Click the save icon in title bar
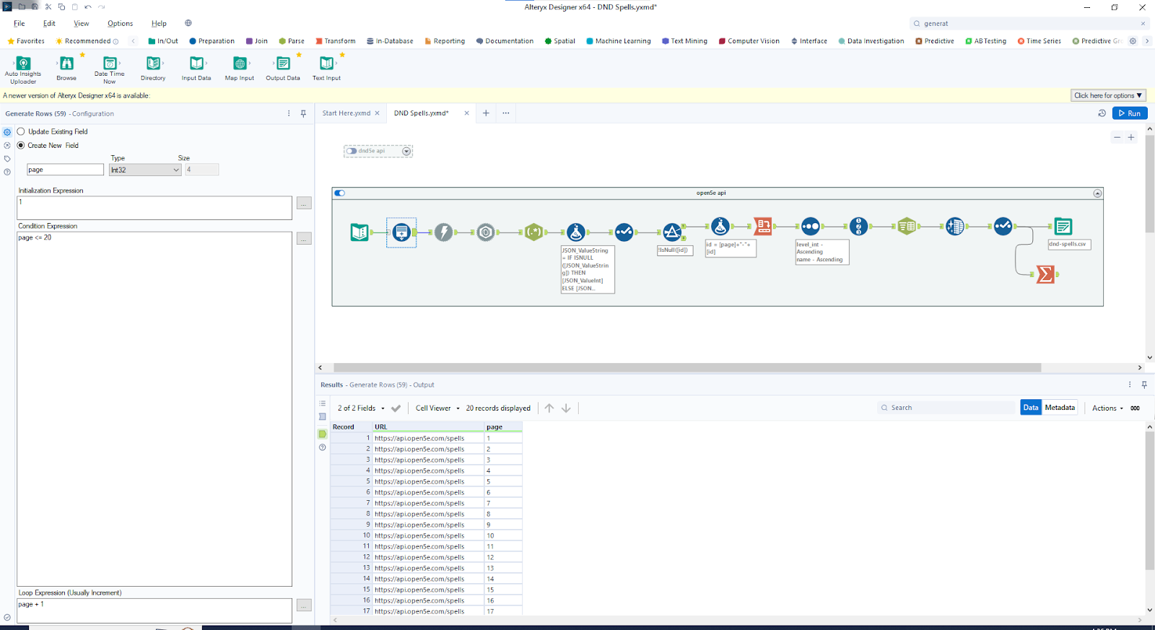The width and height of the screenshot is (1155, 630). coord(34,6)
